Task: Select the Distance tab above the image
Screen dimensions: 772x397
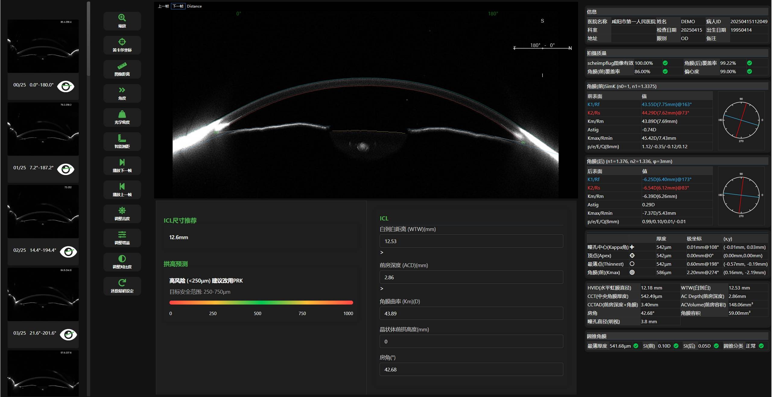Action: pos(194,6)
